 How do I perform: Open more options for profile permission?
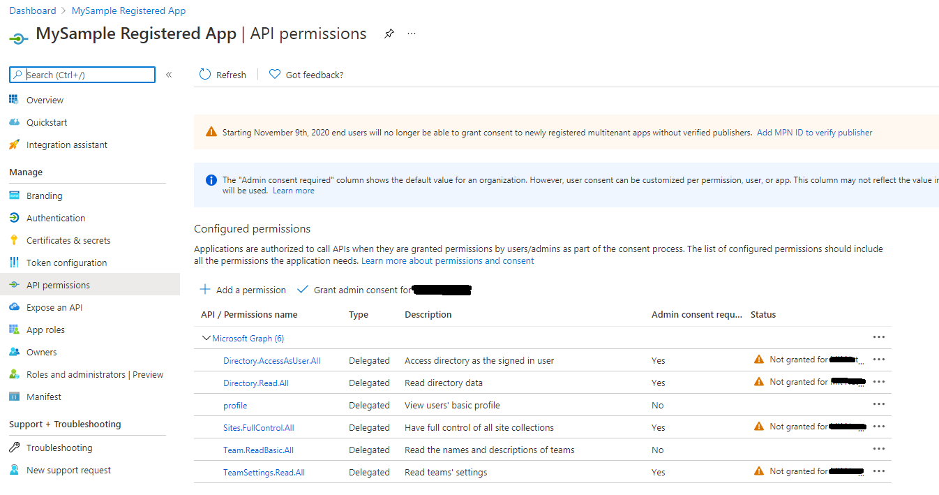pyautogui.click(x=879, y=404)
